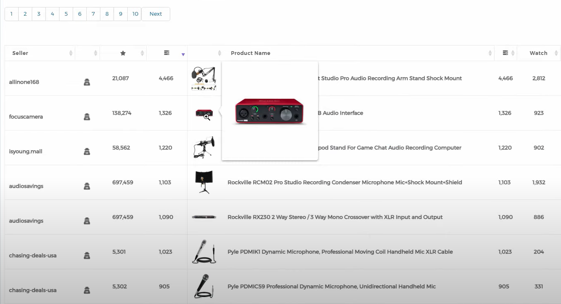Screen dimensions: 561x304
Task: Click chasing-deals-usa in the PDMIK1 row
Action: (x=33, y=256)
